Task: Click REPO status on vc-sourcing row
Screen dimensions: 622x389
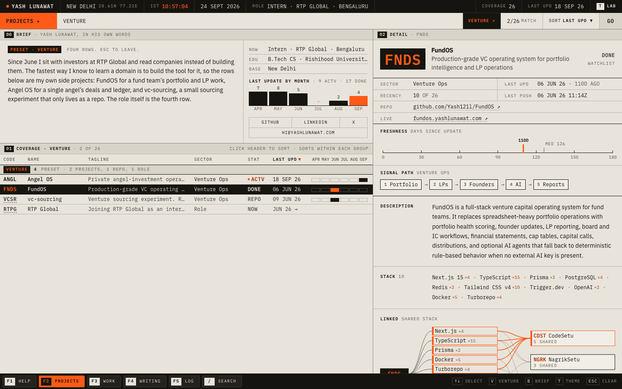Action: point(254,199)
